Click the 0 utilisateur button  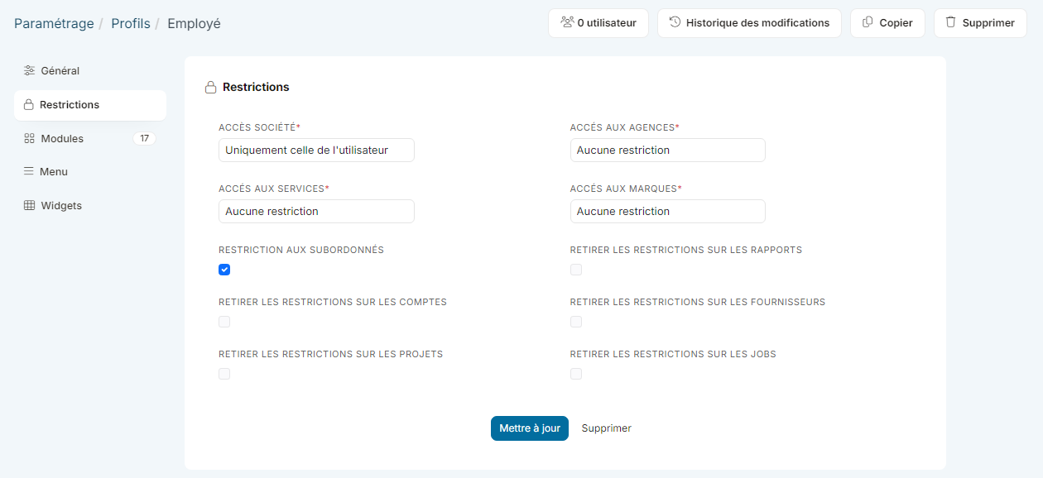(598, 23)
